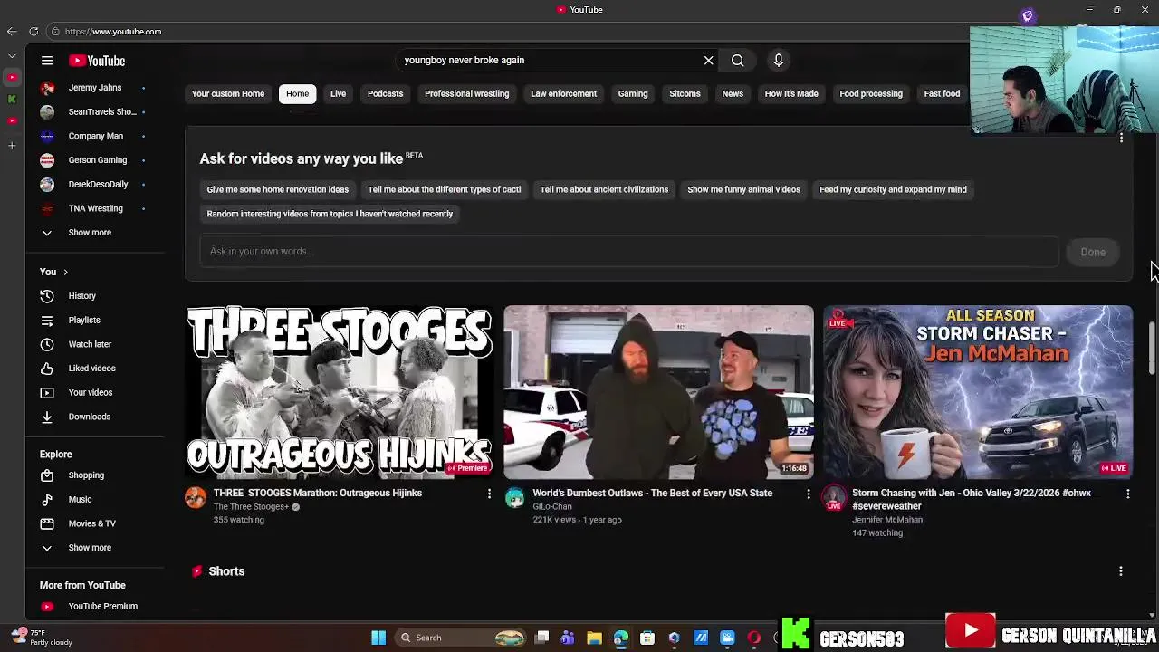Add a new tab with the plus icon
The width and height of the screenshot is (1159, 652).
[x=12, y=145]
